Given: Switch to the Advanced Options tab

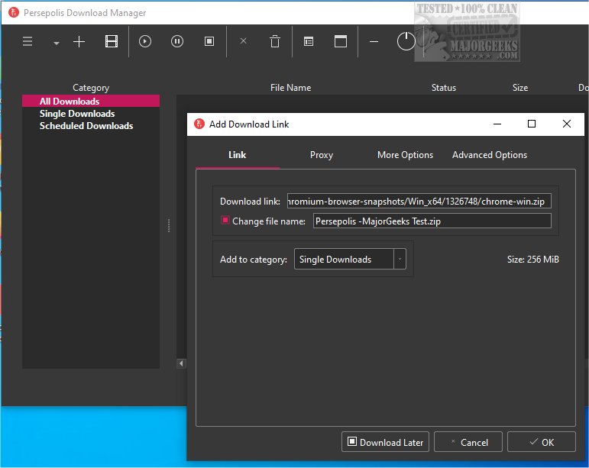Looking at the screenshot, I should pos(490,155).
